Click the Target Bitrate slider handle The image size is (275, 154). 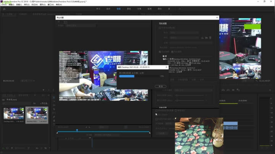[176, 95]
